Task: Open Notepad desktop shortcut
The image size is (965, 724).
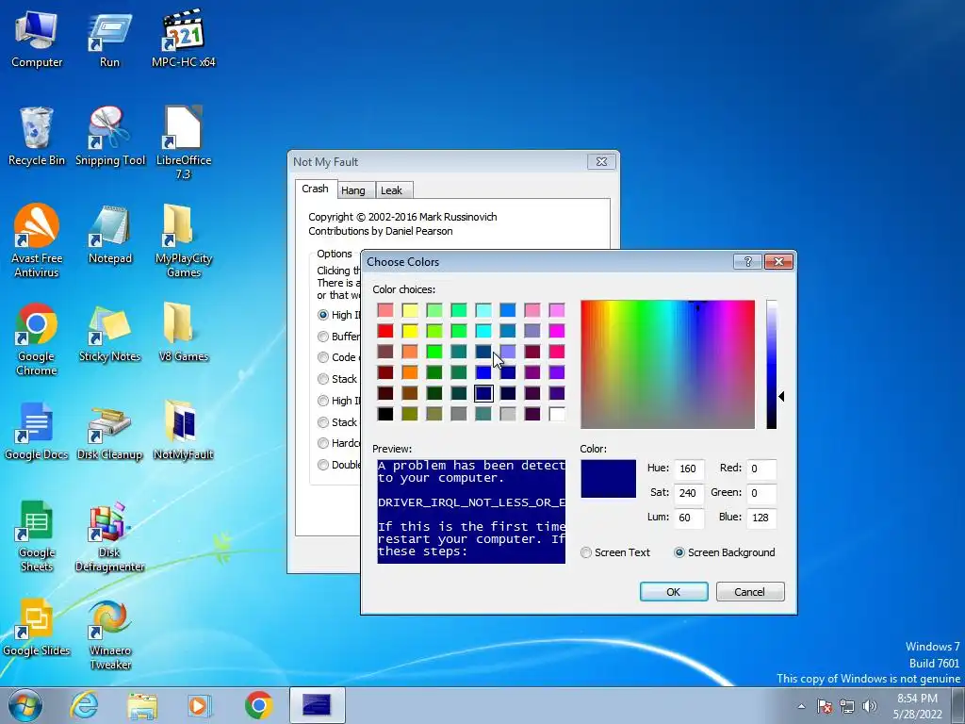Action: [109, 235]
